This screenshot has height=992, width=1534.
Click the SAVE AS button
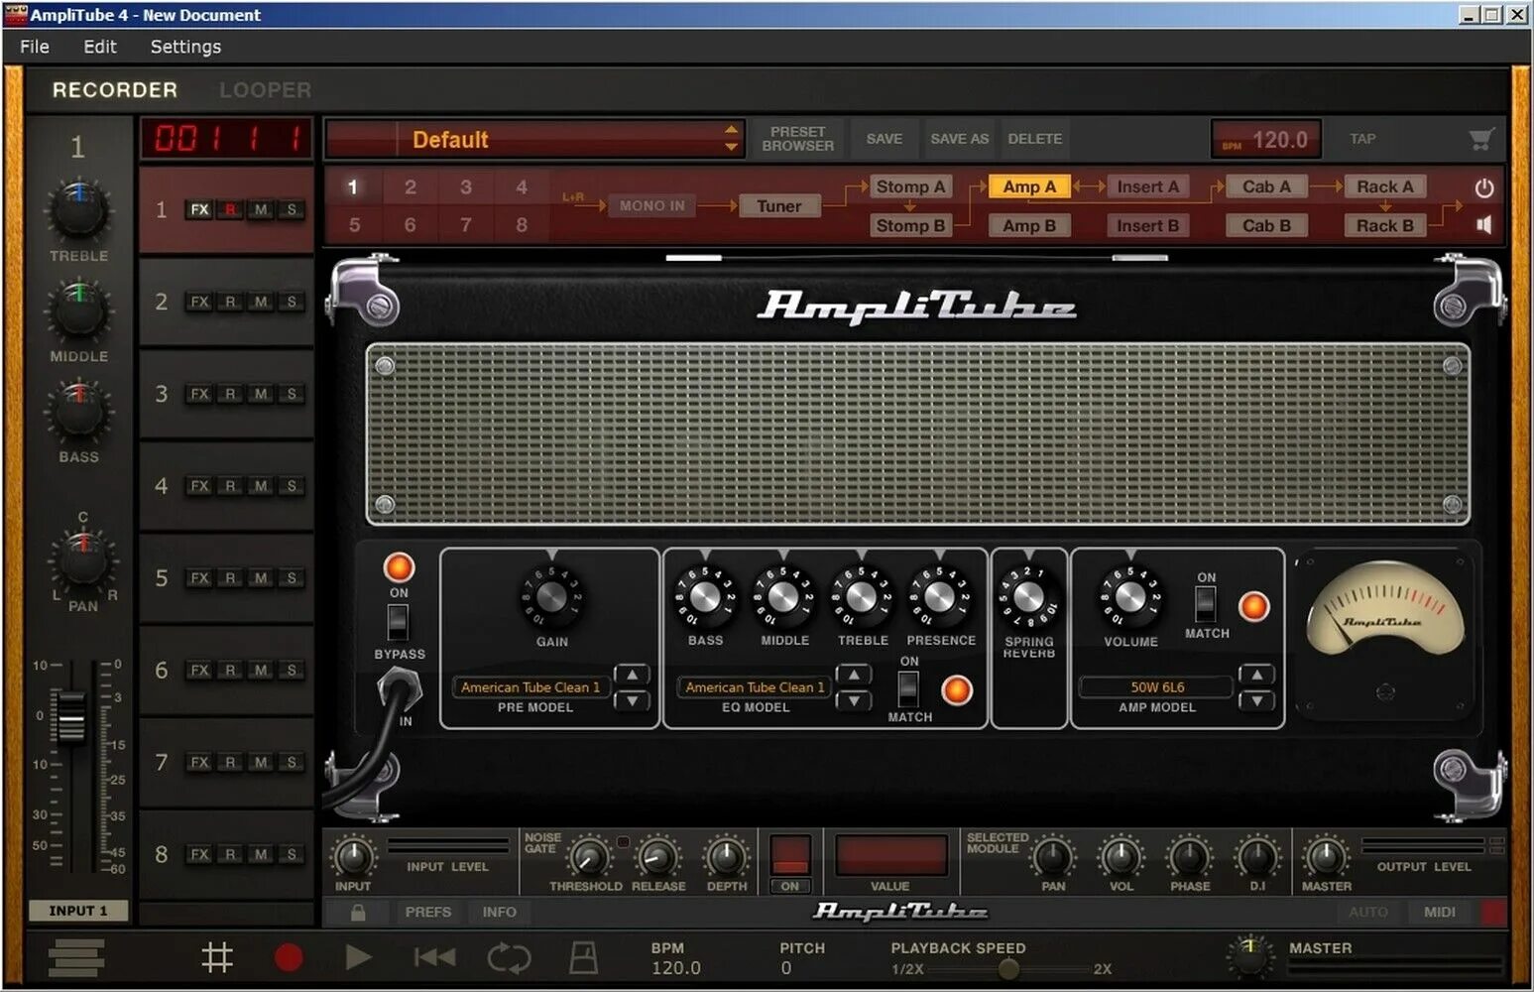(959, 139)
